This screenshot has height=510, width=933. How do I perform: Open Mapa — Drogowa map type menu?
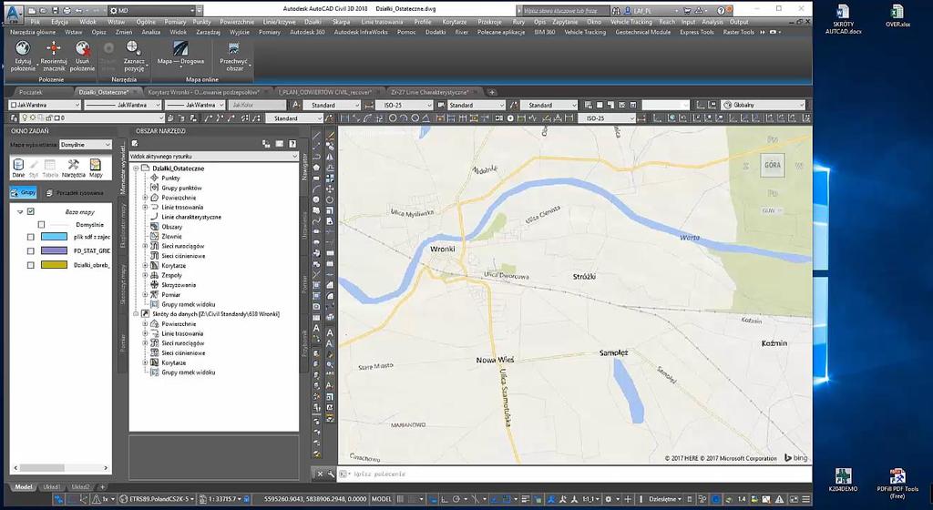pos(181,55)
